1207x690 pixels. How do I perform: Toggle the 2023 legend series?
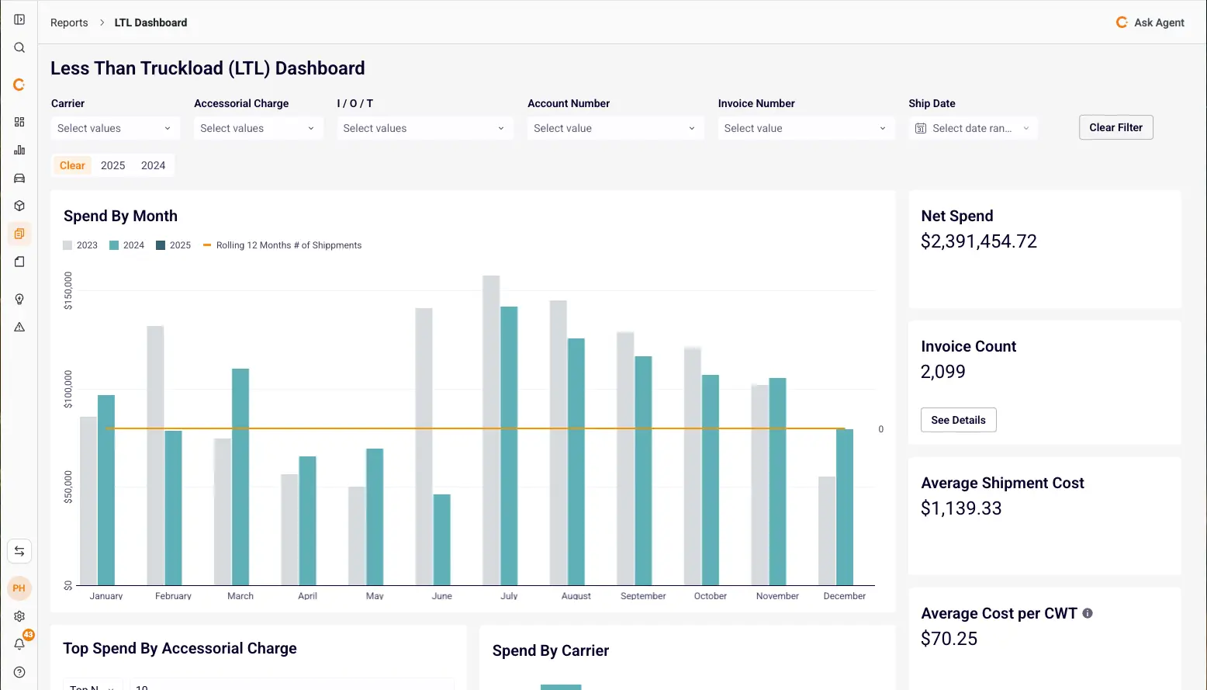click(x=81, y=245)
